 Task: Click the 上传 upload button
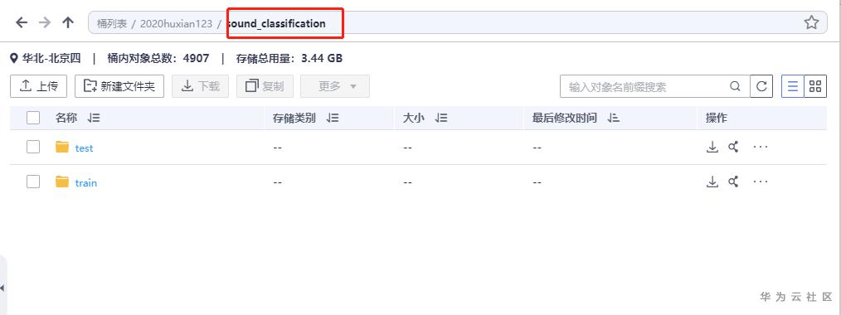[x=39, y=86]
